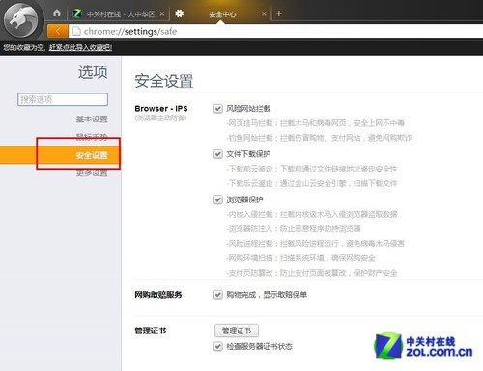Switch to the 中关村在线 - 大中华区 tab
483x371 pixels.
[118, 13]
